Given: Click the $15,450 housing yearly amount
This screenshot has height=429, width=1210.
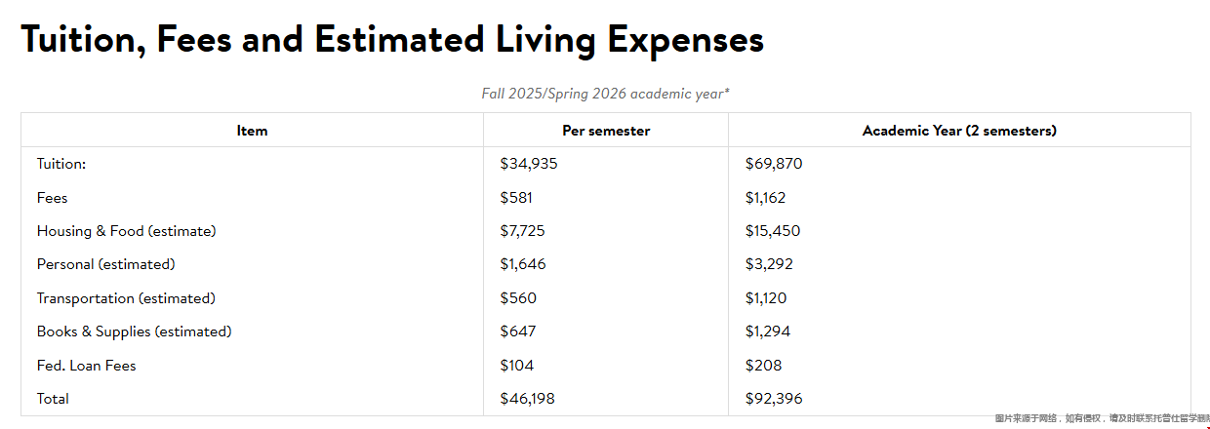Looking at the screenshot, I should tap(773, 231).
